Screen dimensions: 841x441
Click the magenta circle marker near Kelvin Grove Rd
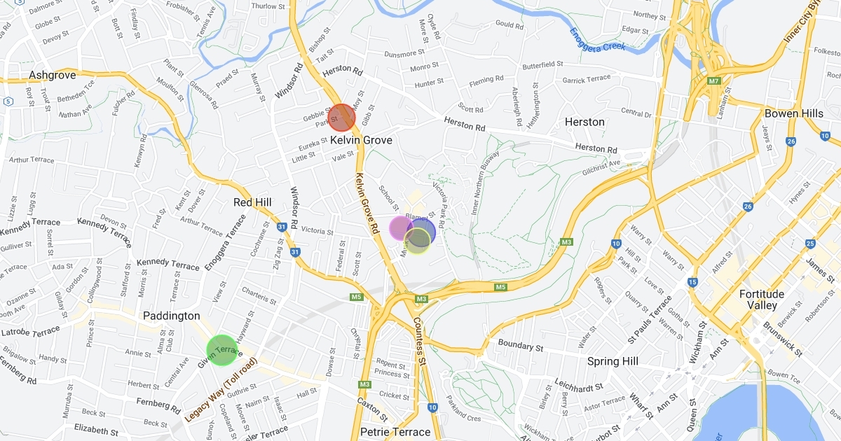click(402, 228)
